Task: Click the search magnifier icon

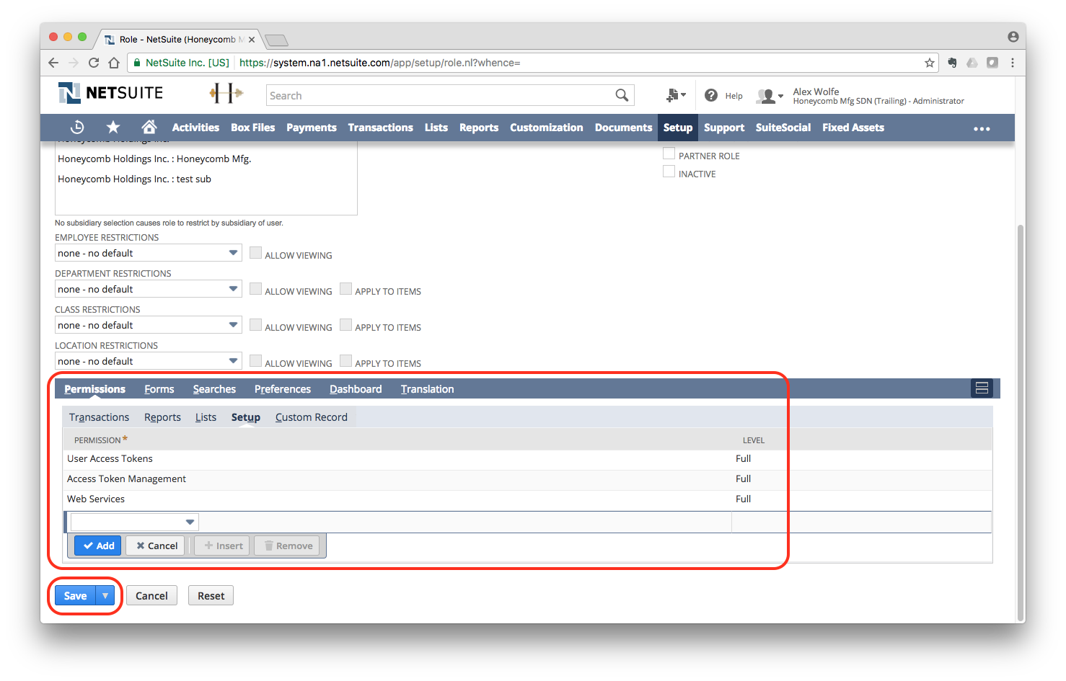Action: pos(622,95)
